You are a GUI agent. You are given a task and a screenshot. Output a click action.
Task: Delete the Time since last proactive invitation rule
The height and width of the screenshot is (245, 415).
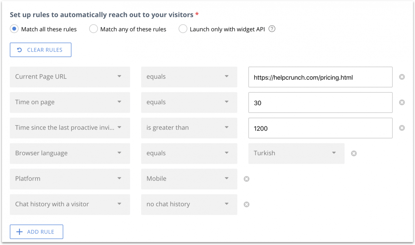[x=402, y=128]
